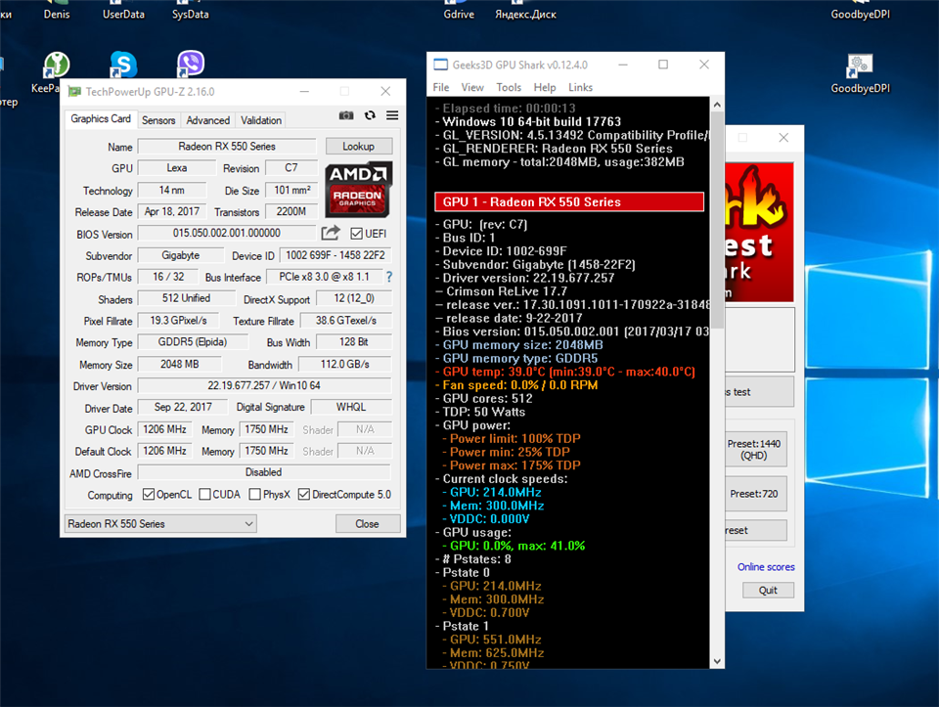Click the GPU Shark scroll down arrow

pos(717,661)
